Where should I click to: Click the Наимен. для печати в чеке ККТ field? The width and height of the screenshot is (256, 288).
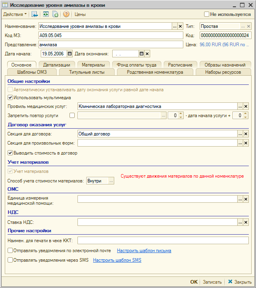coord(163,240)
